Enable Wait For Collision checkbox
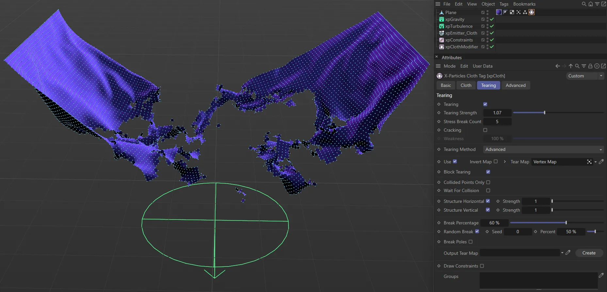The width and height of the screenshot is (607, 292). point(488,190)
